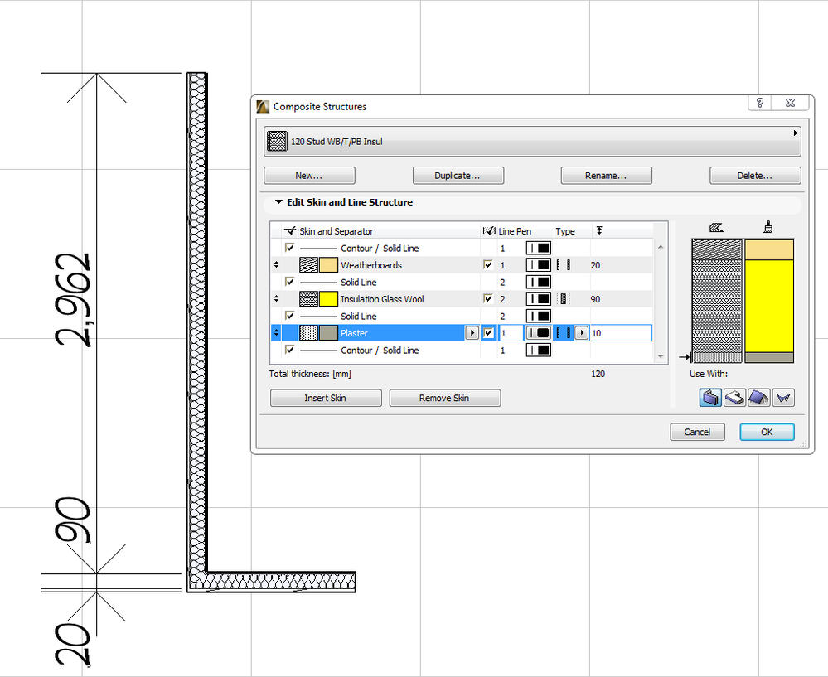Click the cut fill pattern icon above preview
This screenshot has width=828, height=677.
tap(718, 225)
